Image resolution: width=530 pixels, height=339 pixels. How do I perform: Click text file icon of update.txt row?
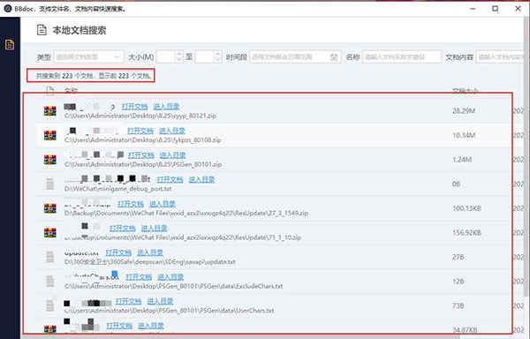[50, 257]
